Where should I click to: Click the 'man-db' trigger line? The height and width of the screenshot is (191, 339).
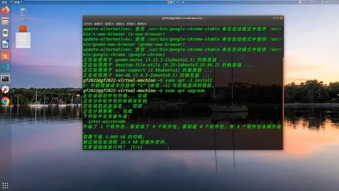pos(146,75)
